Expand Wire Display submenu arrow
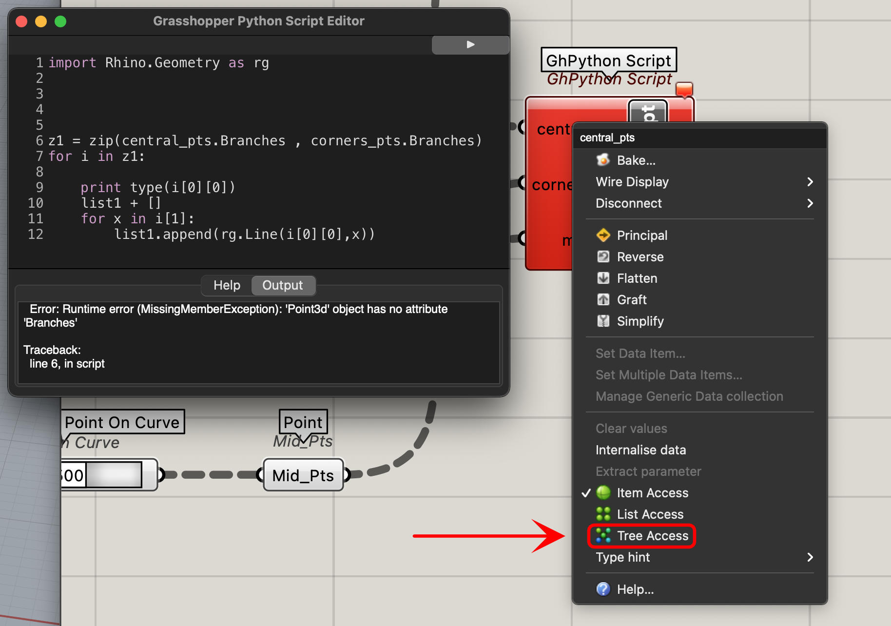 [810, 181]
